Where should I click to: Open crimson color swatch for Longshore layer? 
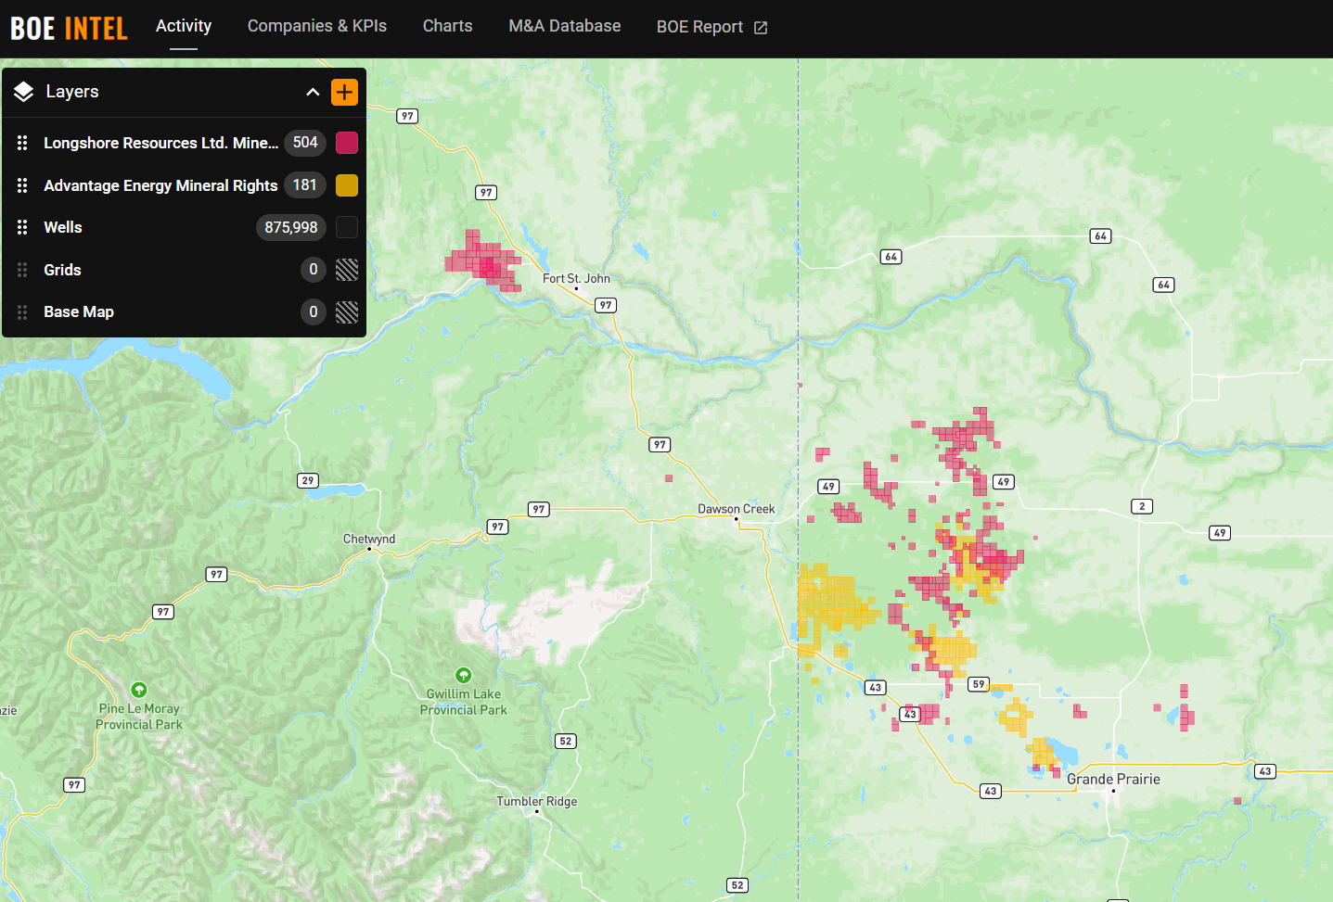(x=347, y=143)
